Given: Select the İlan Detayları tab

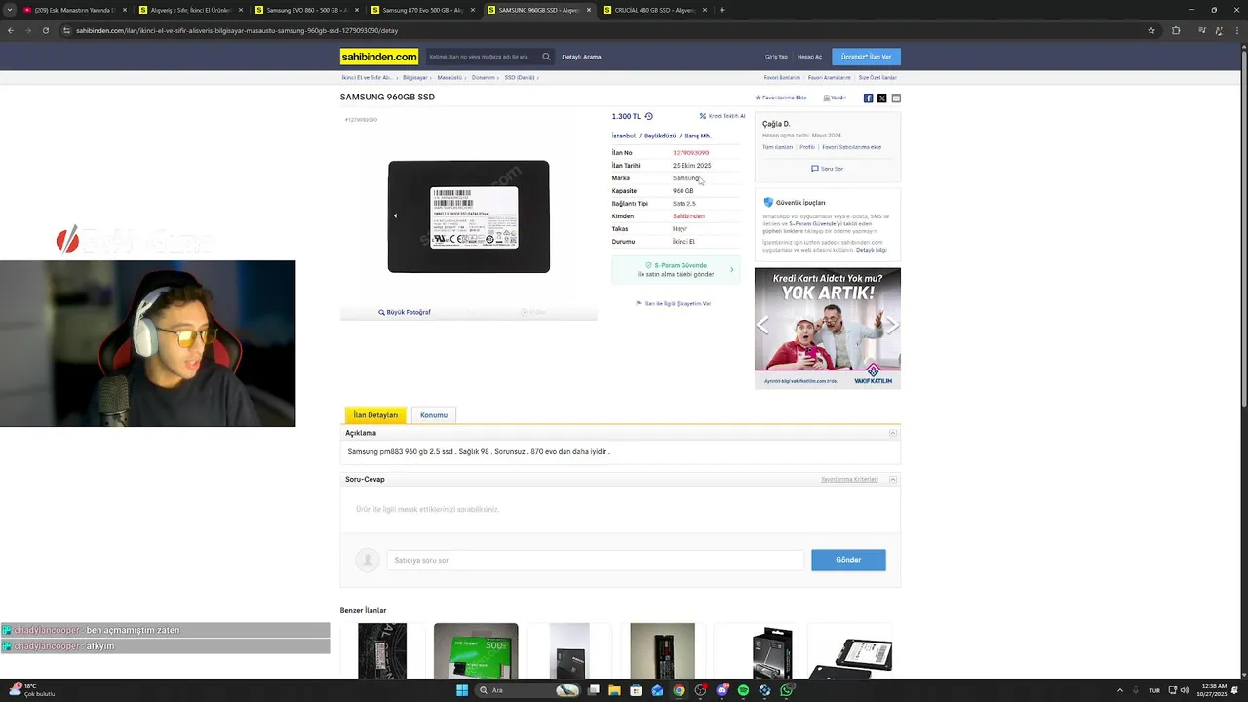Looking at the screenshot, I should (375, 415).
